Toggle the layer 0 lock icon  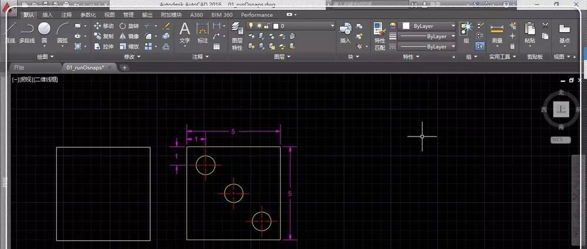(x=266, y=26)
